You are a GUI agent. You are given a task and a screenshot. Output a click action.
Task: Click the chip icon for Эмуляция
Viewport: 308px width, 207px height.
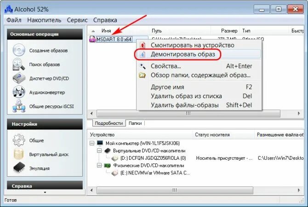pos(19,168)
